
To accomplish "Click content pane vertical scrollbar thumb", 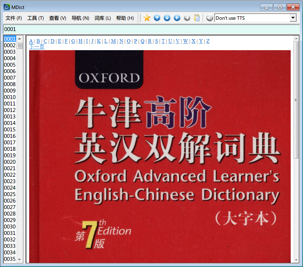I will (296, 100).
